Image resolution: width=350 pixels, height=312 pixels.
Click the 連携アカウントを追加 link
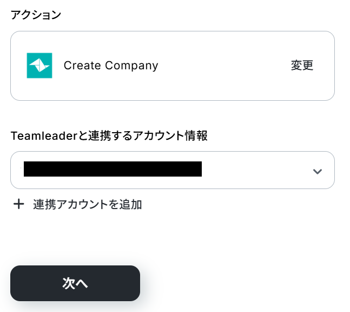[x=88, y=204]
